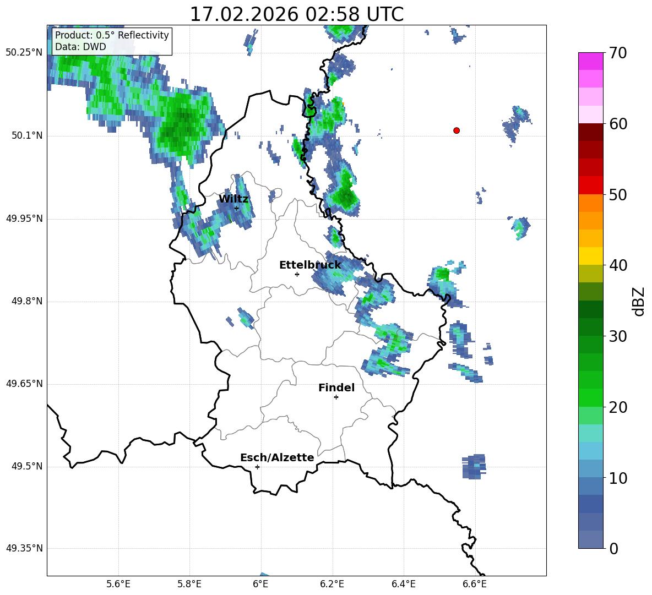Click the 6.4°E longitude label
652x595 pixels.
(x=403, y=584)
